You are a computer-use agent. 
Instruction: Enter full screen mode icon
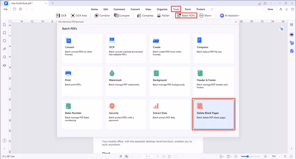click(x=285, y=156)
